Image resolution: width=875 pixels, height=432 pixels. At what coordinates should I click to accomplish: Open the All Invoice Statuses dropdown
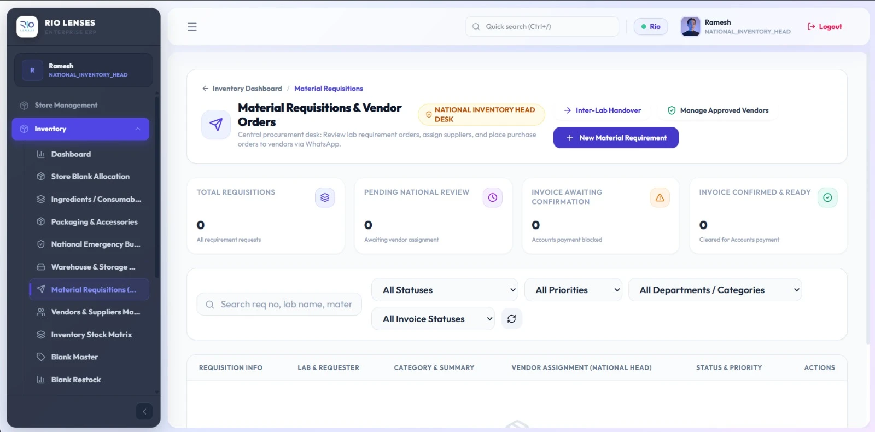[x=433, y=319]
